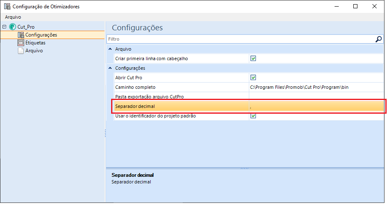
Task: Edit the Separador decimal value
Action: click(316, 106)
